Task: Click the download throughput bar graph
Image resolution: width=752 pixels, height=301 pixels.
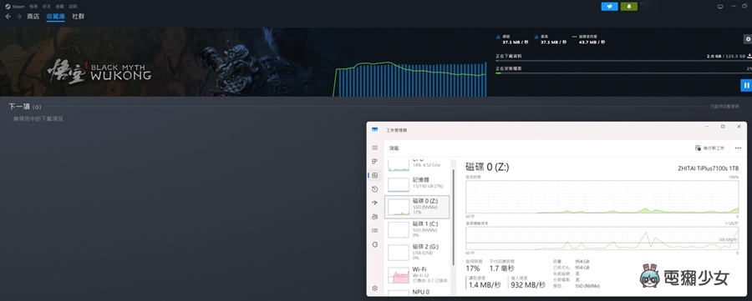Action: [410, 79]
